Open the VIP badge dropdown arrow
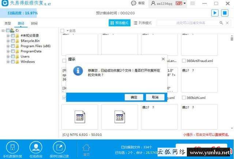234x159 pixels. [x=185, y=3]
